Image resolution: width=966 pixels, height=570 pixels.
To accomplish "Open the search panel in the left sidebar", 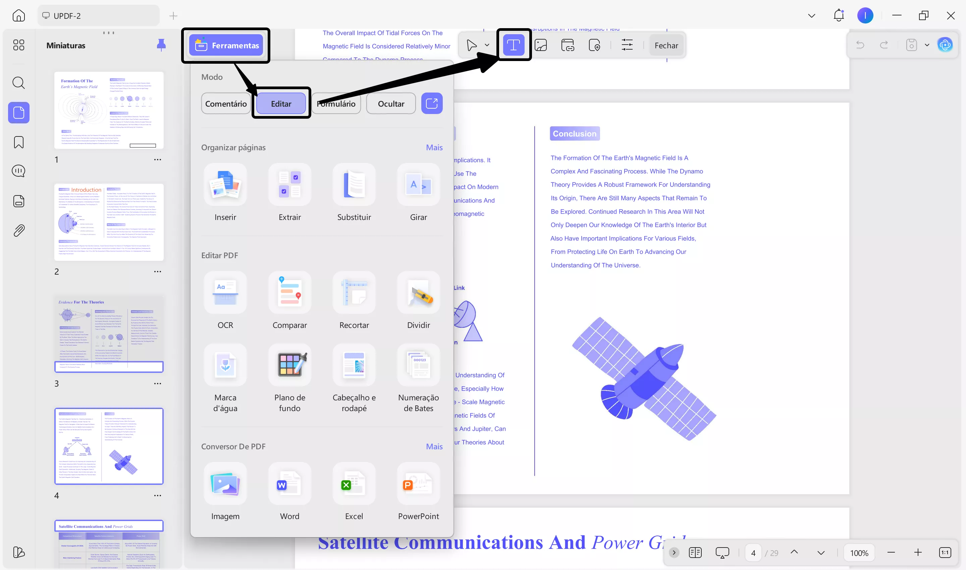I will click(x=18, y=83).
